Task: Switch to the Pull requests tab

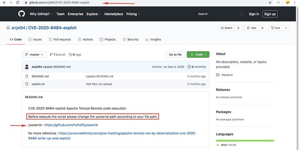Action: (59, 39)
